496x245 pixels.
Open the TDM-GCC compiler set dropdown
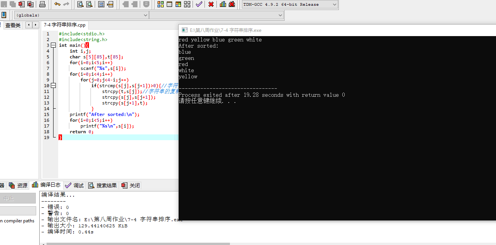point(290,4)
